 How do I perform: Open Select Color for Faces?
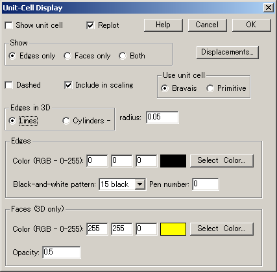[x=221, y=229]
